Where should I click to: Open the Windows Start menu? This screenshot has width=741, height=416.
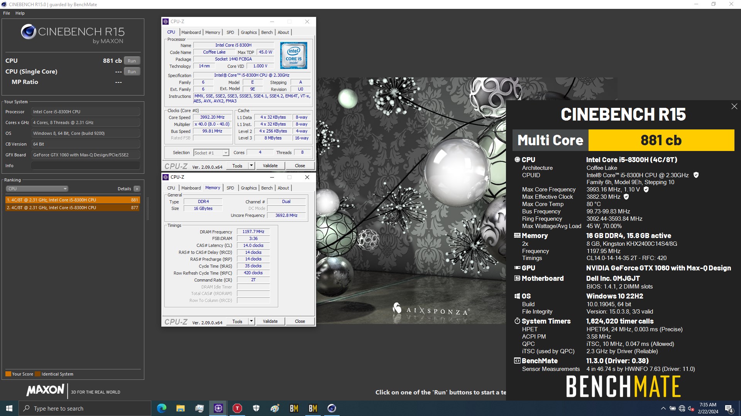click(9, 408)
